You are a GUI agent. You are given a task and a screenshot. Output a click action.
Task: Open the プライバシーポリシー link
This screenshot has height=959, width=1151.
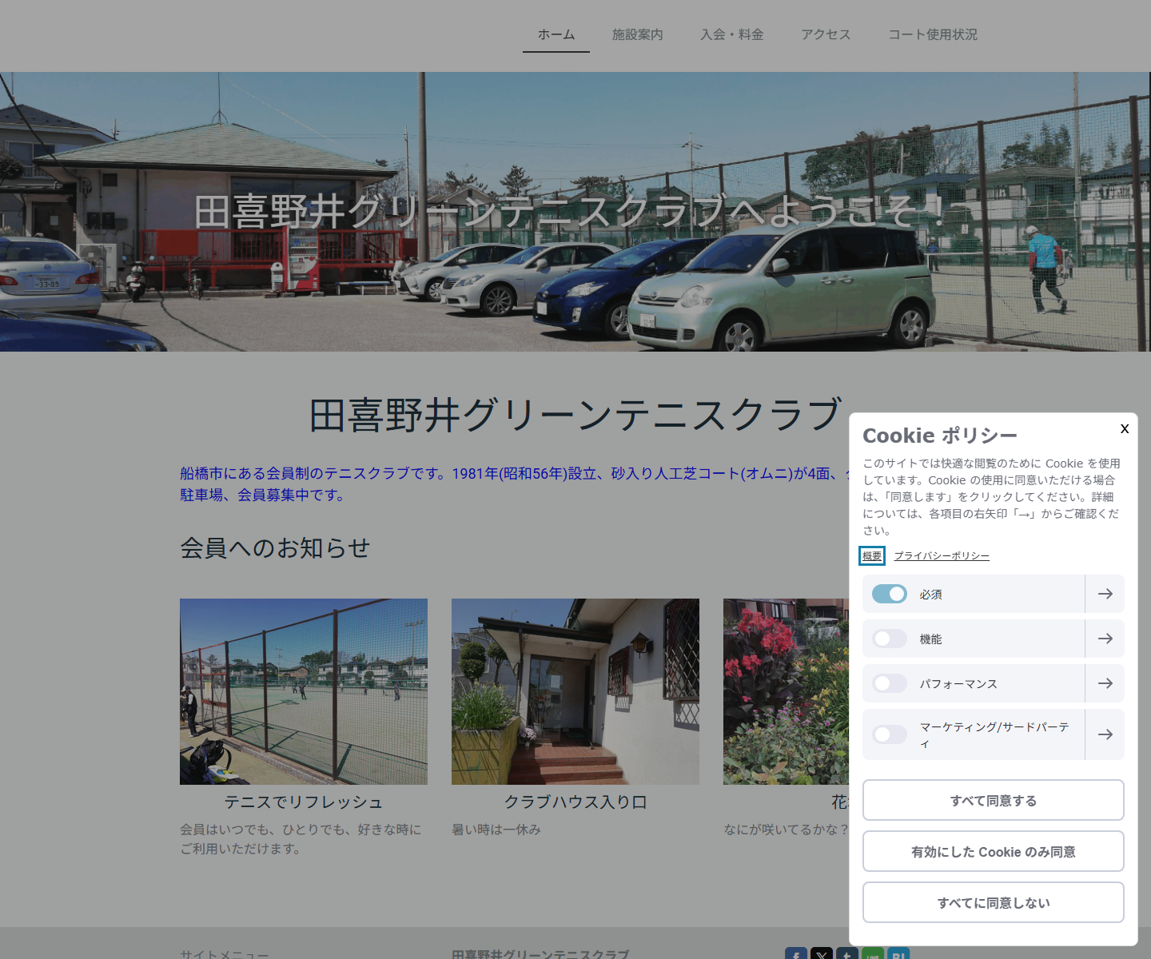pyautogui.click(x=942, y=556)
